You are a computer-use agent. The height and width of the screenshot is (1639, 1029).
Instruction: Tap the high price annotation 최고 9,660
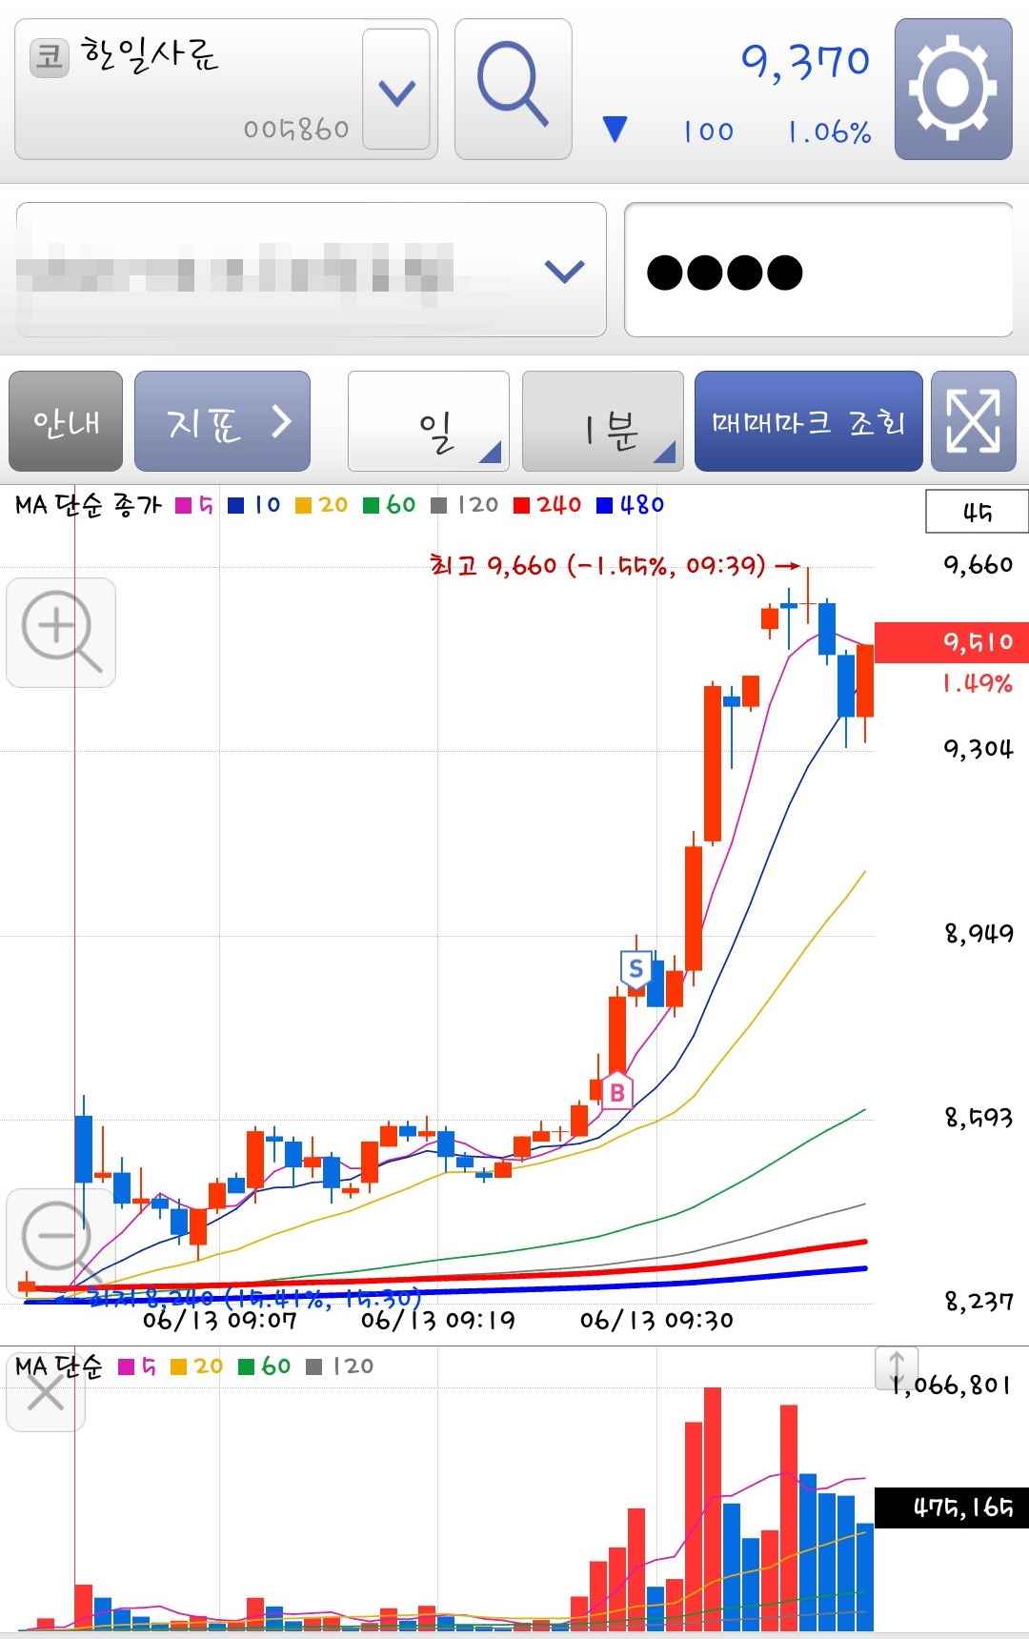[615, 566]
